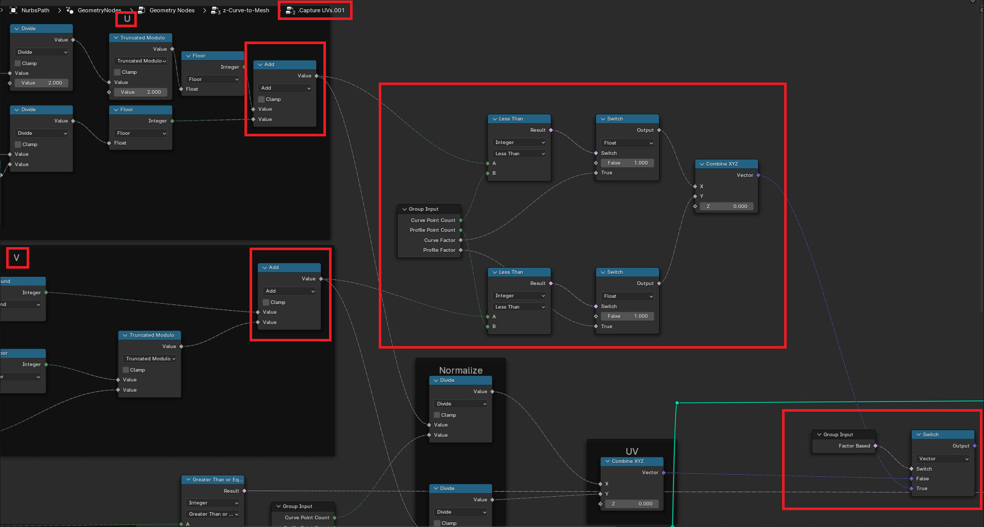Collapse Group Input node with Factor Based
Image resolution: width=984 pixels, height=527 pixels.
click(819, 435)
